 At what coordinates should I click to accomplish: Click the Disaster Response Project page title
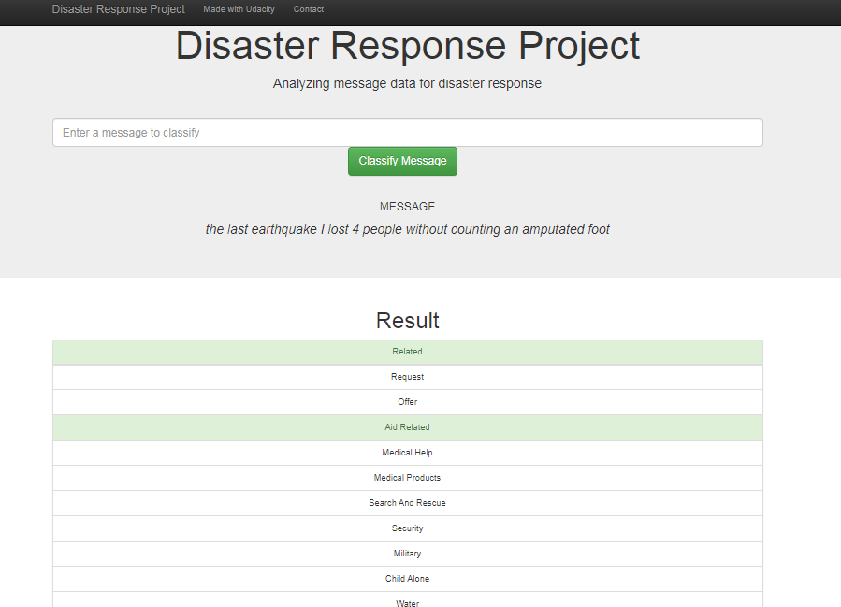point(407,45)
